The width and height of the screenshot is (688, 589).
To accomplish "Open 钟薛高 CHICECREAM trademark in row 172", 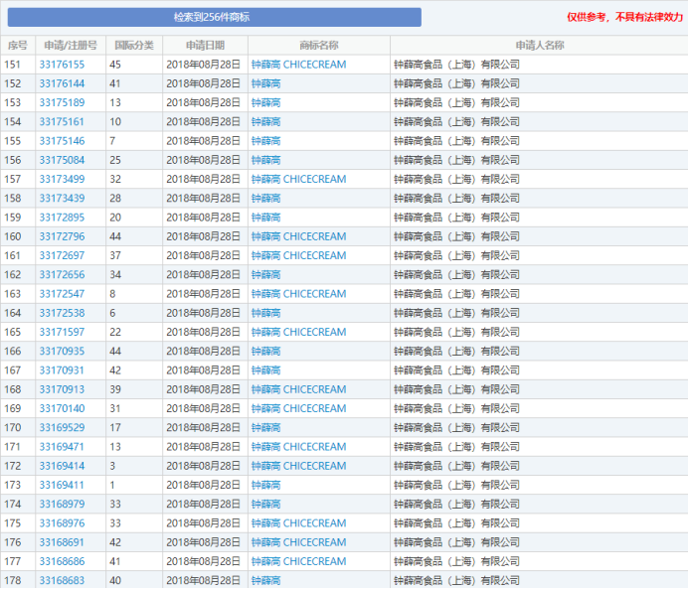I will tap(299, 466).
